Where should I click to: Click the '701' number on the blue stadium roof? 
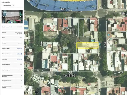pyautogui.click(x=63, y=9)
